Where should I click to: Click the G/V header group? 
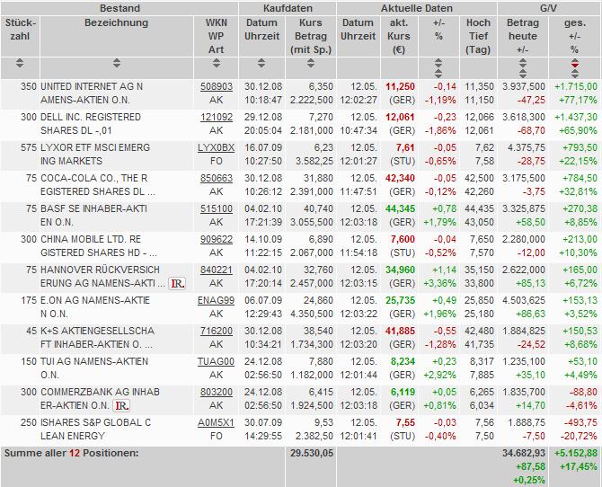(x=548, y=8)
